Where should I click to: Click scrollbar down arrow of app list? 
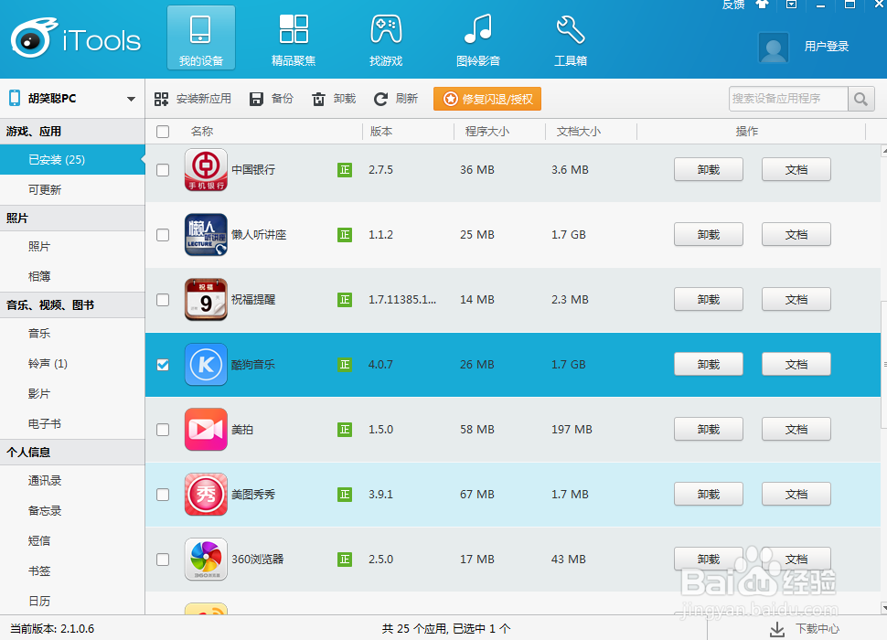(883, 608)
